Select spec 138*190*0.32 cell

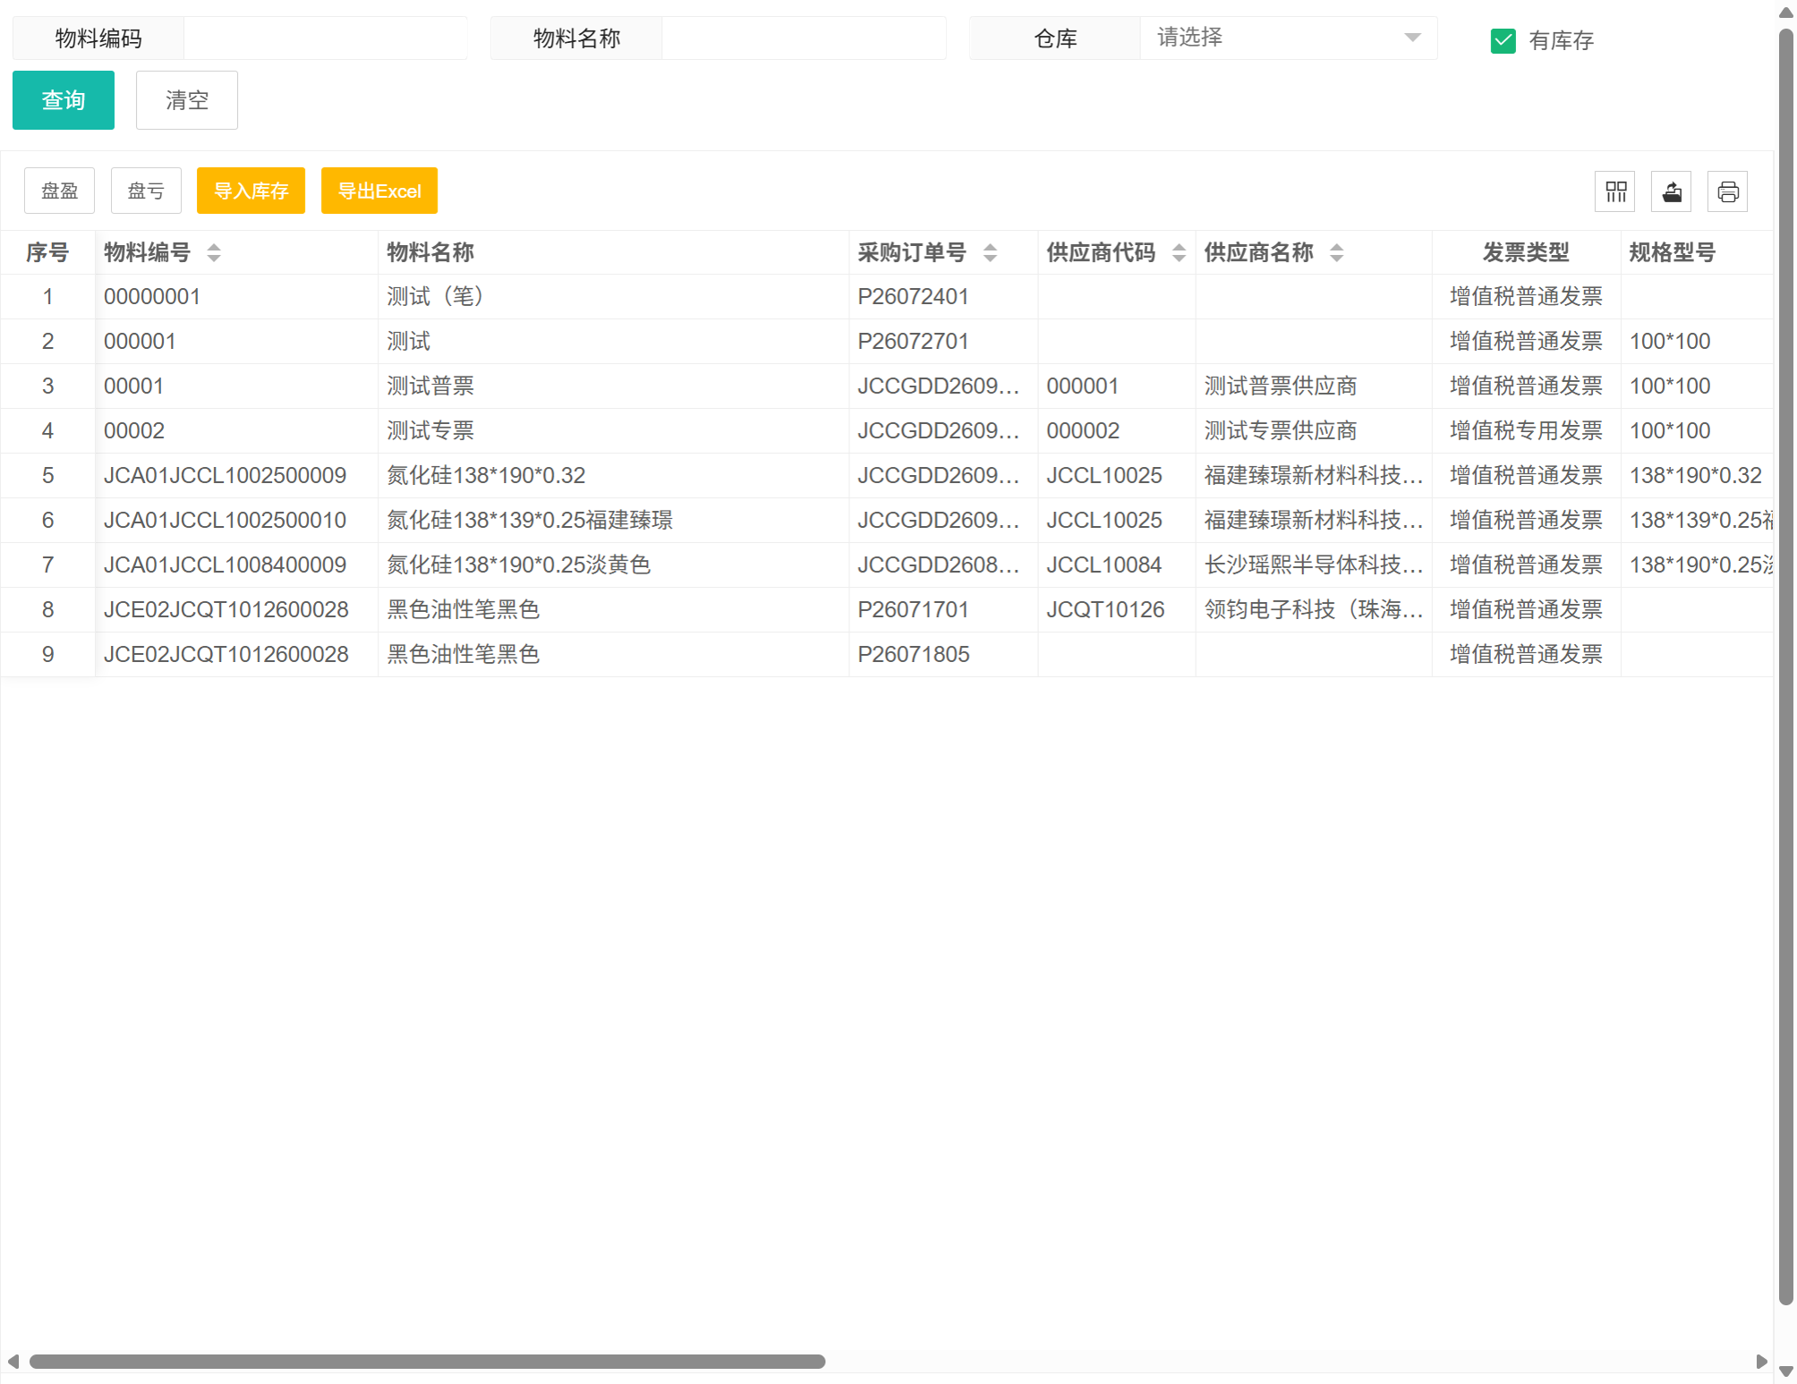pyautogui.click(x=1696, y=476)
